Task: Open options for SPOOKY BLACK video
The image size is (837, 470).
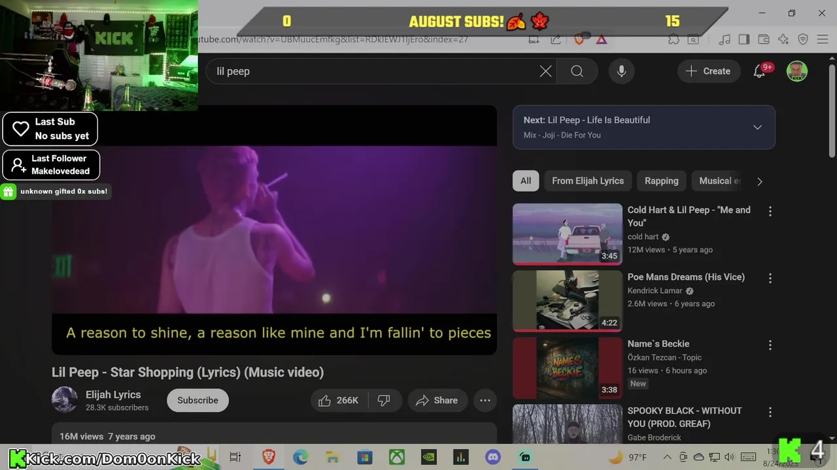Action: pos(770,412)
